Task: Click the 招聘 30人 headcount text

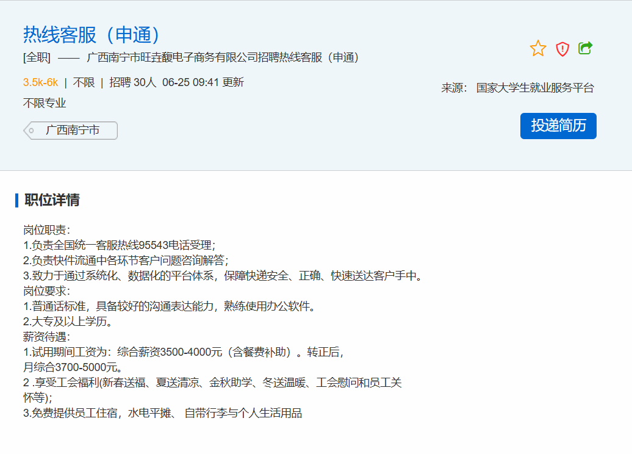Action: click(133, 82)
